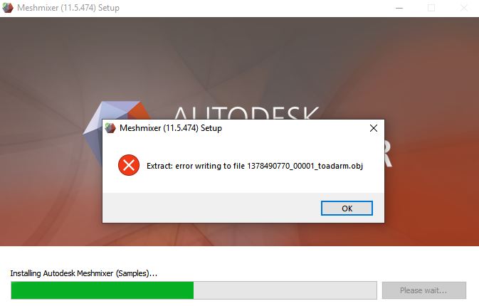Click the main window title 'Meshmixer (11.5.474) Setup'
The height and width of the screenshot is (306, 479).
68,8
